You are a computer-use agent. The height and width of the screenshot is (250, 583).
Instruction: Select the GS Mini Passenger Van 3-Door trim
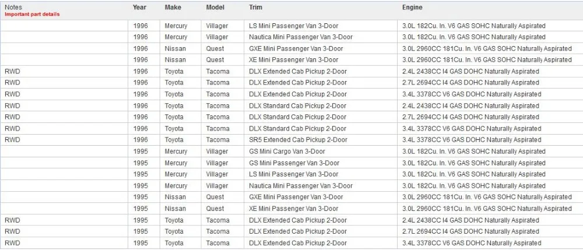click(x=294, y=163)
